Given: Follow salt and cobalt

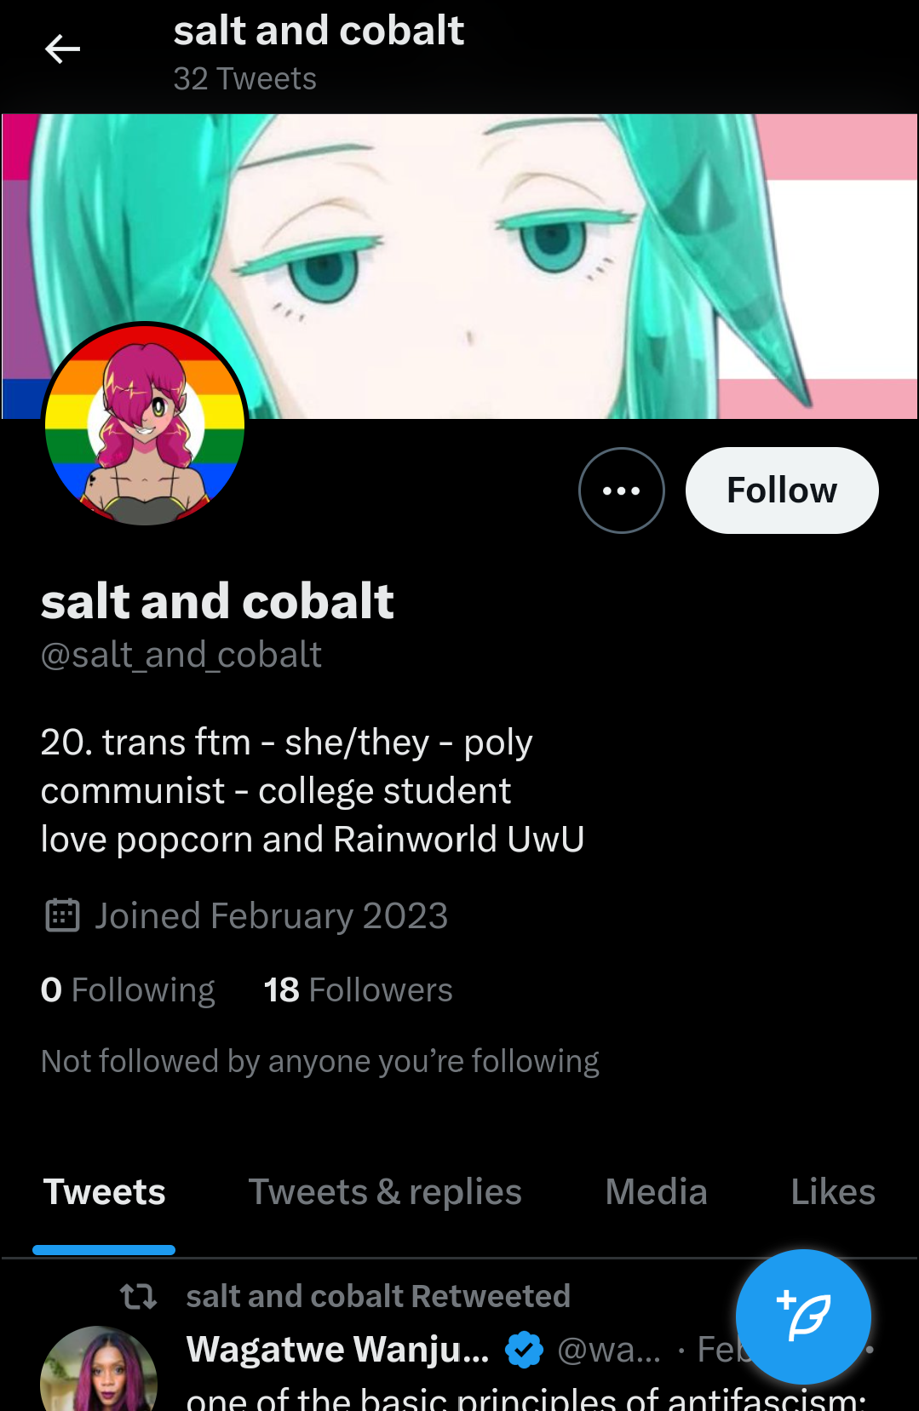Looking at the screenshot, I should 782,490.
